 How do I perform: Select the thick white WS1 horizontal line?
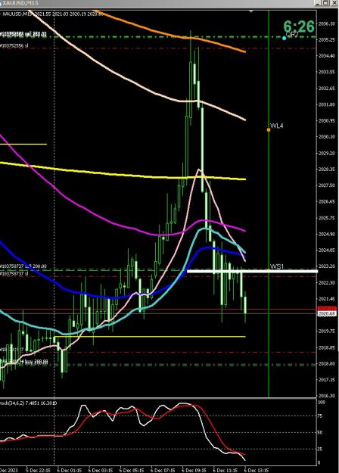tap(252, 272)
